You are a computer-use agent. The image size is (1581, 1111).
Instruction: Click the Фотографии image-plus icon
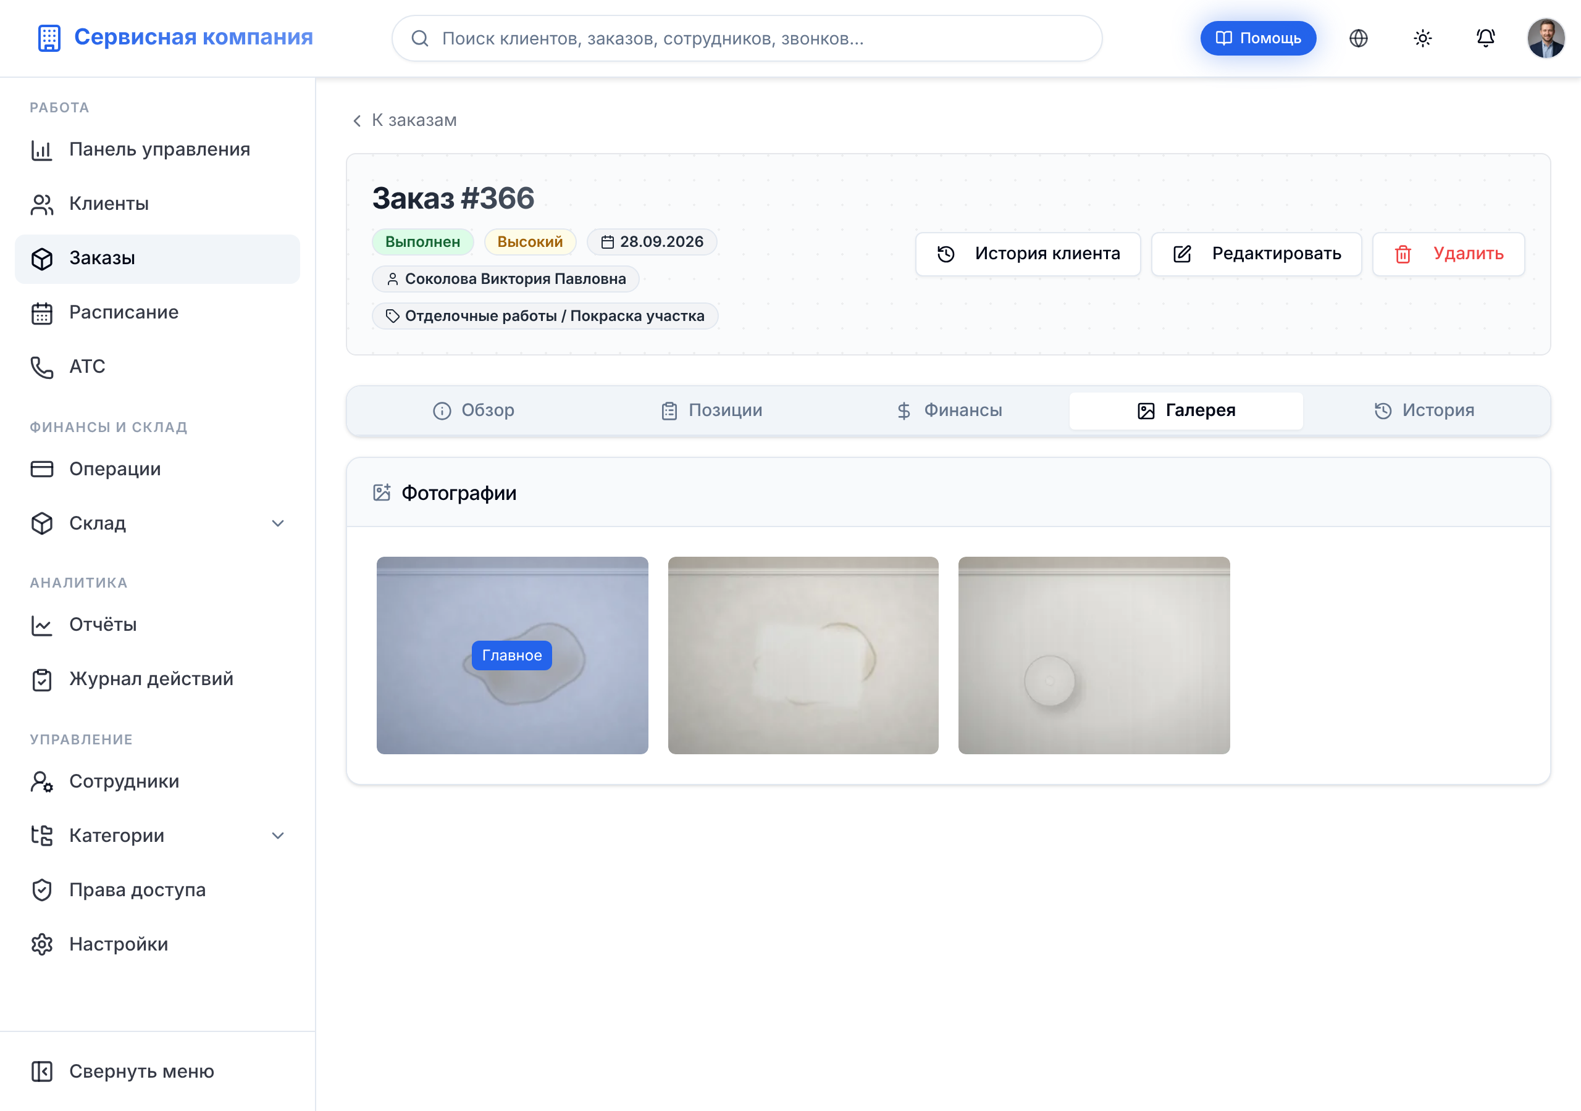(x=382, y=492)
